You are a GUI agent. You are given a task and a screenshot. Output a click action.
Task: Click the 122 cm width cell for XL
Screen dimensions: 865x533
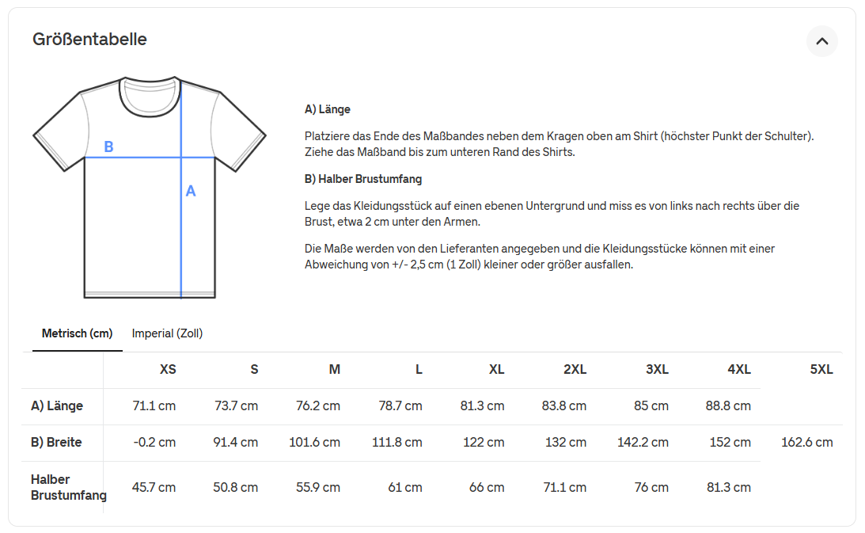(484, 442)
